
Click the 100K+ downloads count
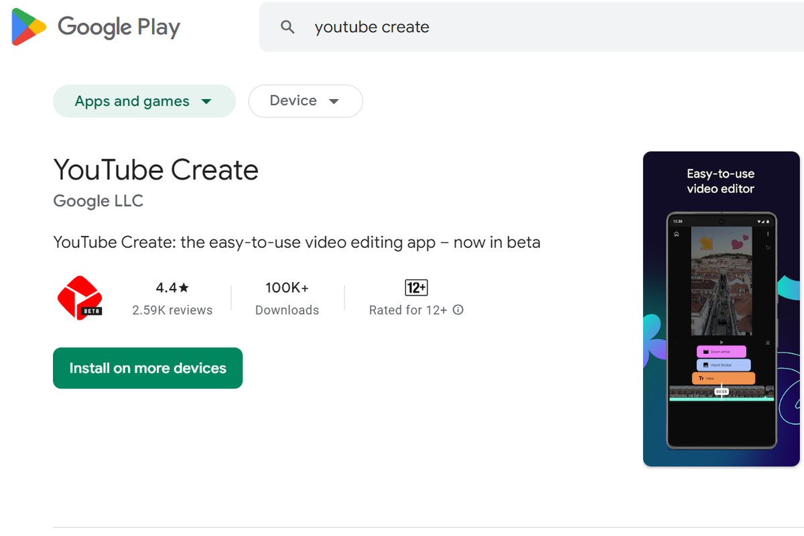287,287
